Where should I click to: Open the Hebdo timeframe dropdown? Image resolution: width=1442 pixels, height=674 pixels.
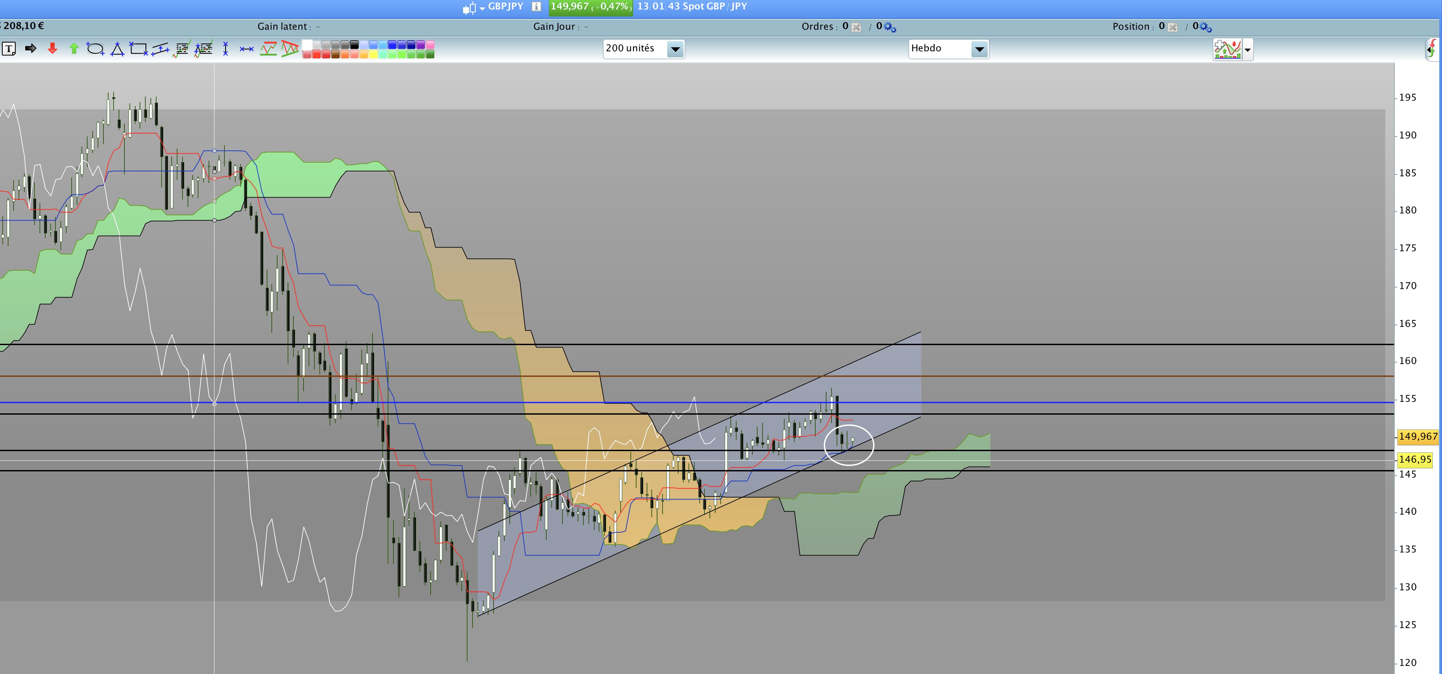click(948, 49)
